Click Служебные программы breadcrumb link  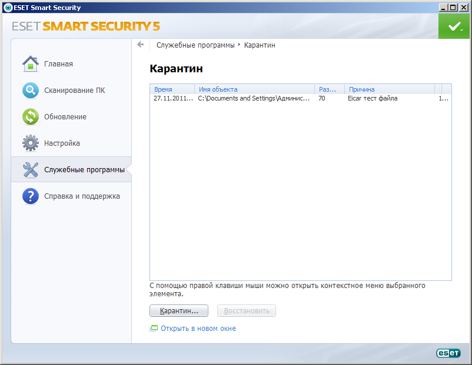[x=195, y=45]
